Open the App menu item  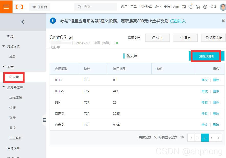(x=176, y=7)
